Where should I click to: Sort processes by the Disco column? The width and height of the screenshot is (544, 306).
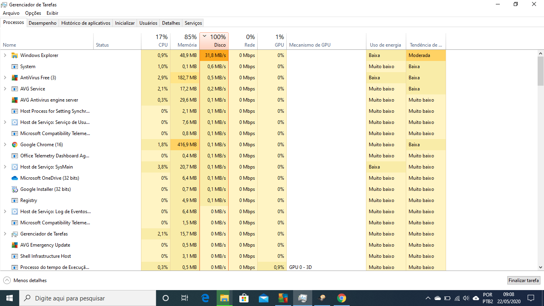click(x=214, y=41)
